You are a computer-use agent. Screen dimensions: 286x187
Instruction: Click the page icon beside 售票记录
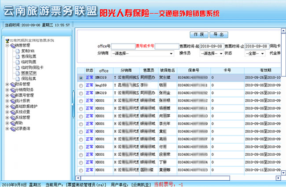tap(18, 73)
